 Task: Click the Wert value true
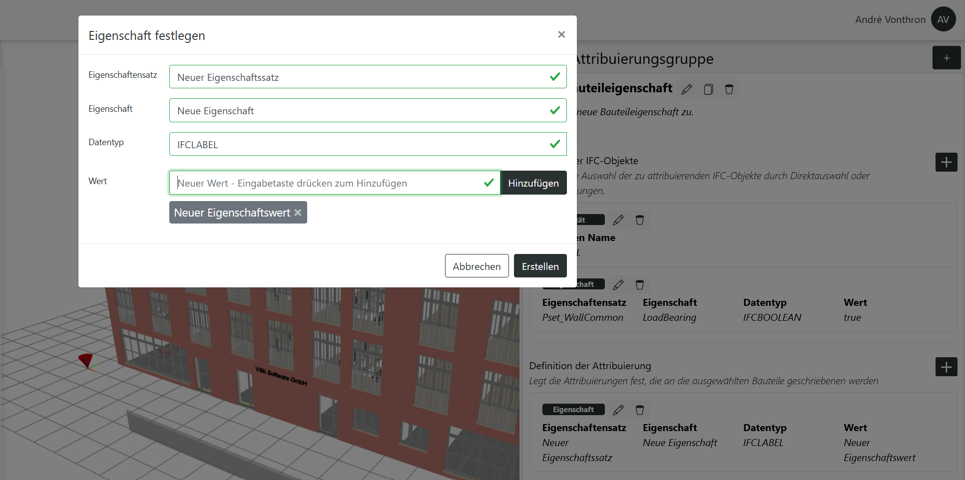852,317
